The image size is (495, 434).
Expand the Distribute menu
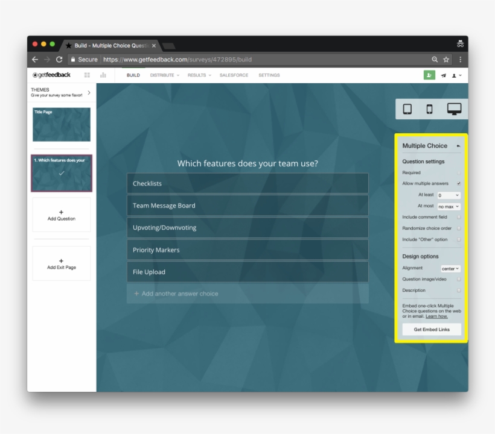[164, 75]
